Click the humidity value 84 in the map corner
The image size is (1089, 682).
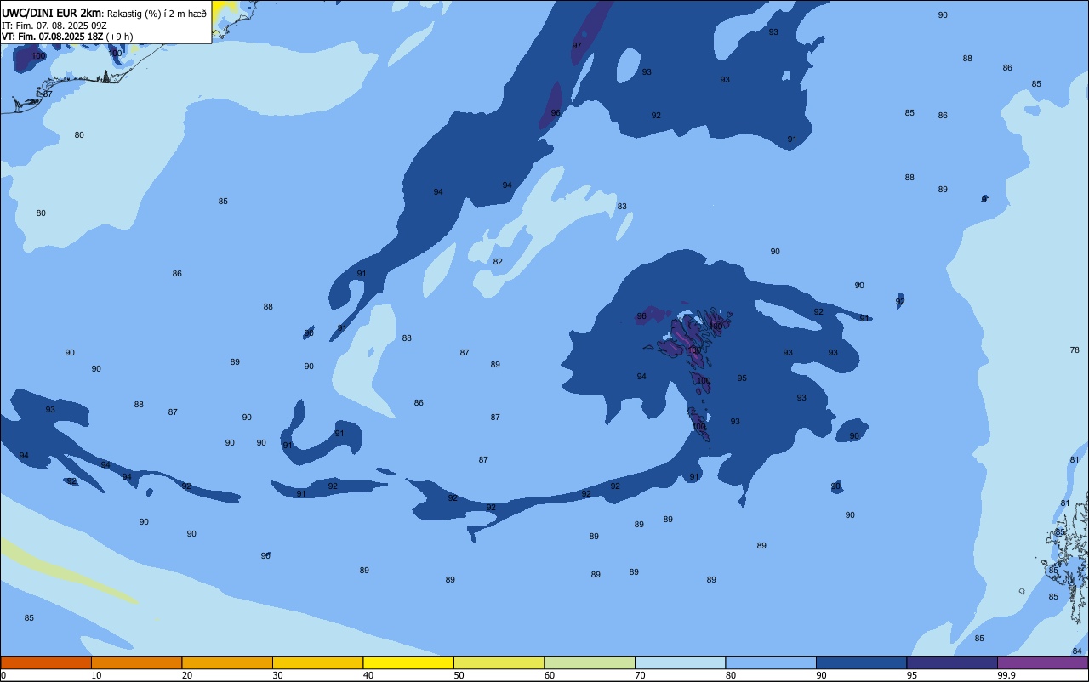point(1077,651)
